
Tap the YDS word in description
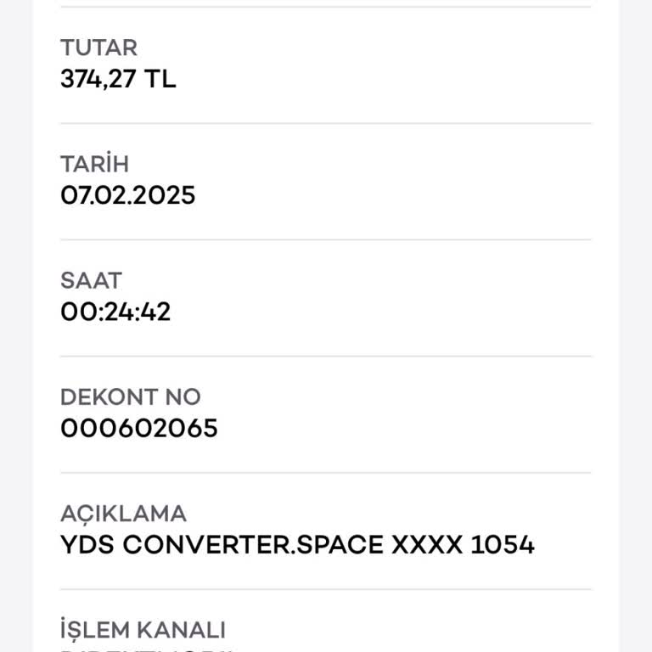[87, 545]
